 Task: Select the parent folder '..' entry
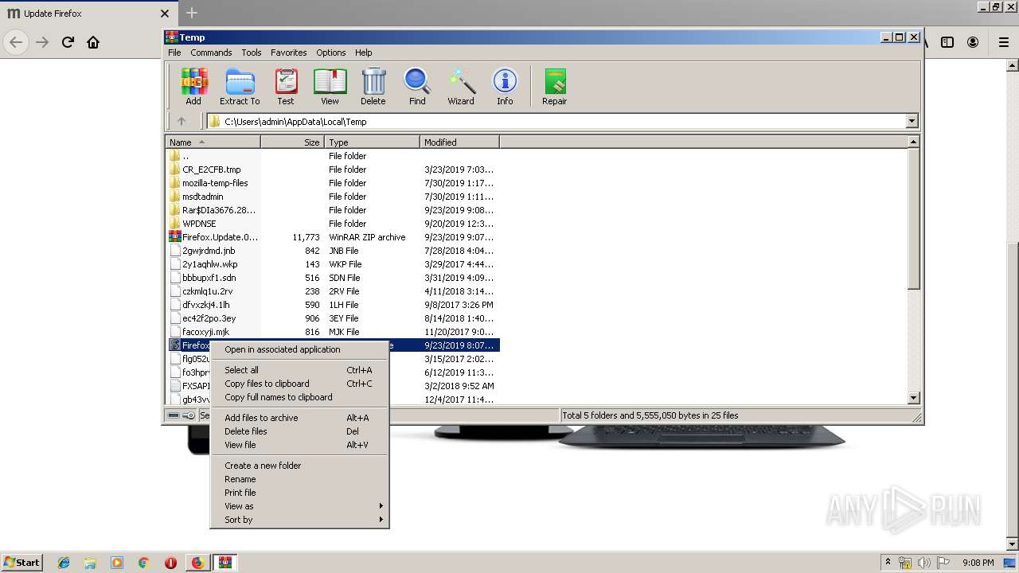[185, 156]
